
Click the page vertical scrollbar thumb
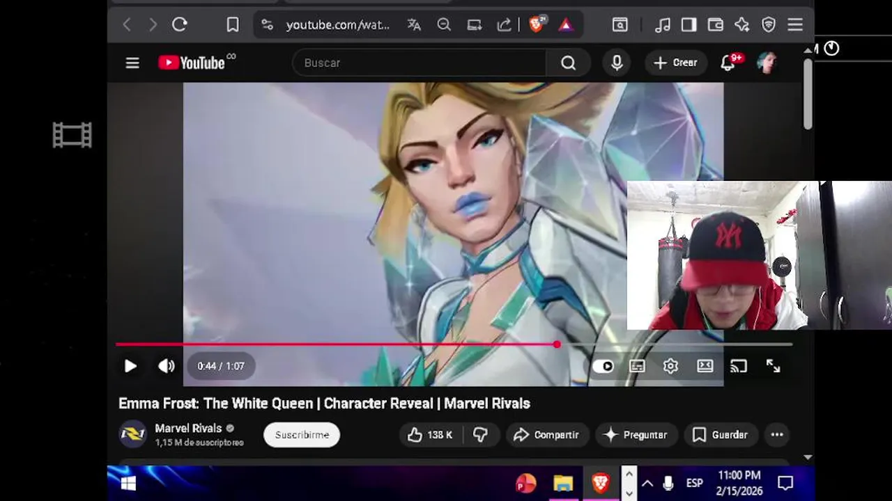tap(808, 94)
